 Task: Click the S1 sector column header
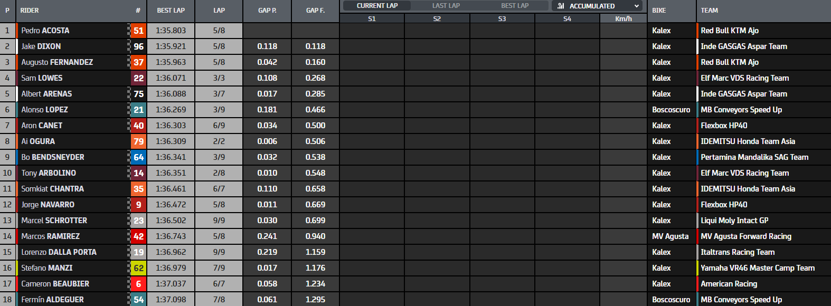pyautogui.click(x=372, y=19)
